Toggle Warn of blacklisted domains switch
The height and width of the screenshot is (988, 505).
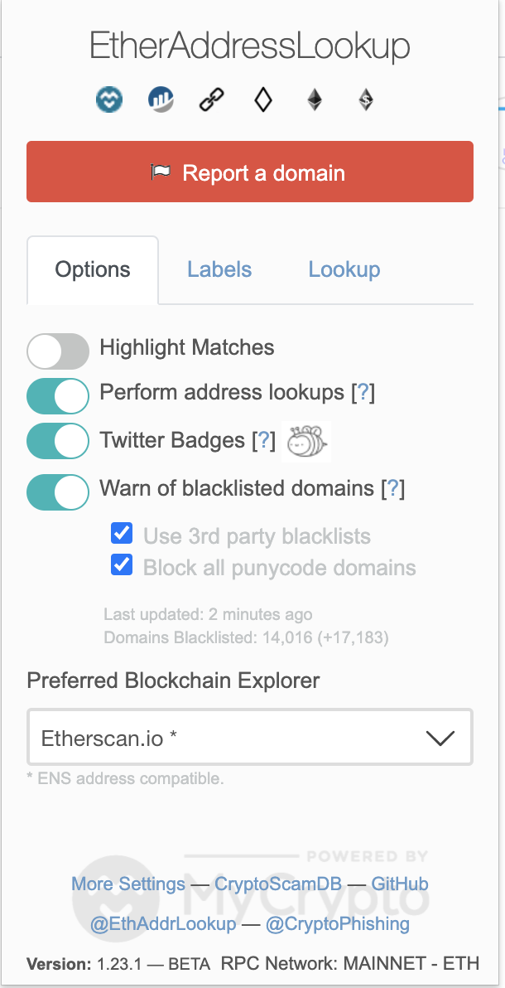58,492
